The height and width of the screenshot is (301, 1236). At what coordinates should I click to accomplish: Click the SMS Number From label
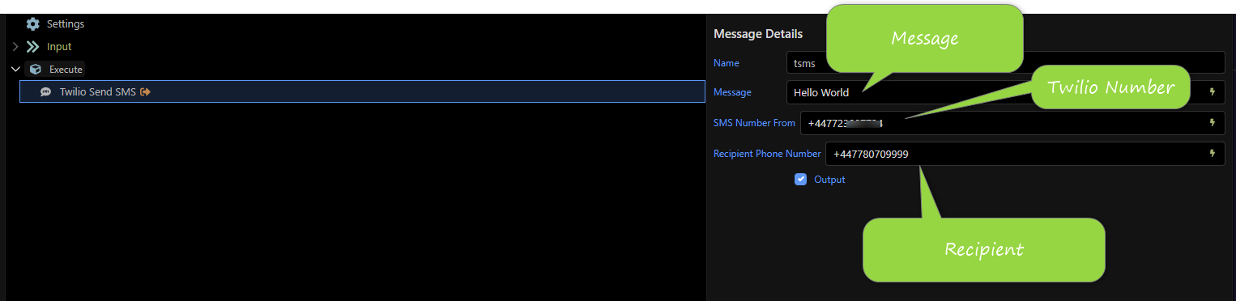[x=754, y=123]
